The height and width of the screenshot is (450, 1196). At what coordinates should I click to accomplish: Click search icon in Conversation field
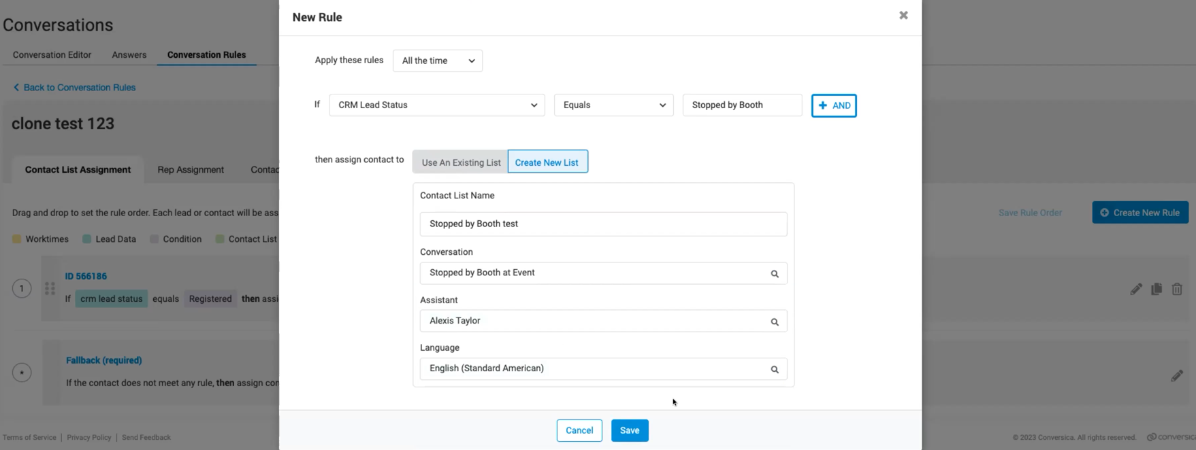pyautogui.click(x=774, y=274)
